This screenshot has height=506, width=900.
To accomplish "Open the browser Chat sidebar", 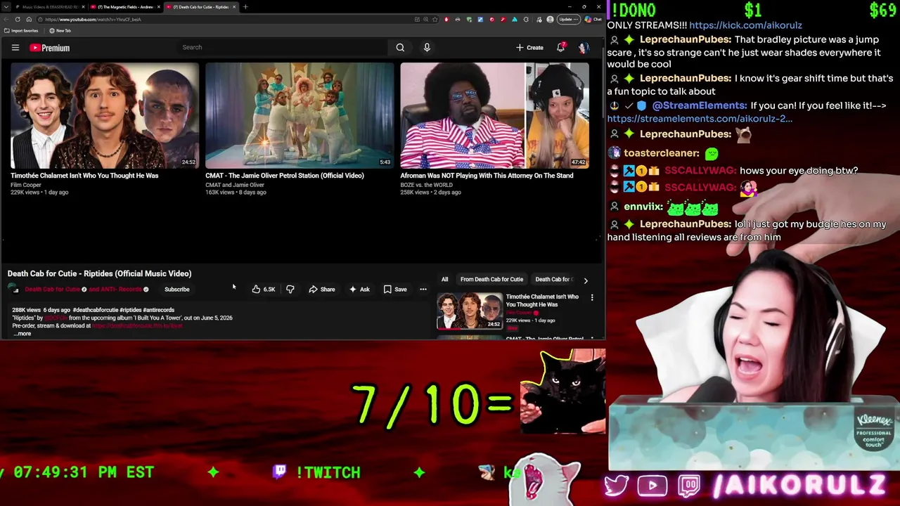I will click(x=593, y=19).
